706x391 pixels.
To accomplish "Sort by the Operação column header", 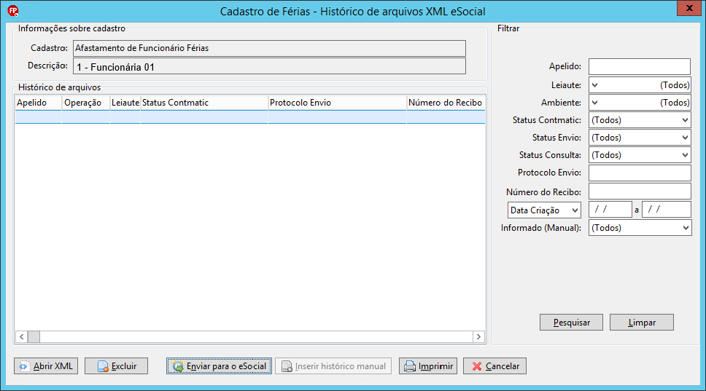I will click(x=85, y=103).
